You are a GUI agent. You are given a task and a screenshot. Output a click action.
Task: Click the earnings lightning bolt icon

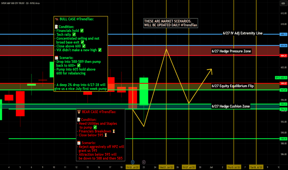pyautogui.click(x=144, y=162)
